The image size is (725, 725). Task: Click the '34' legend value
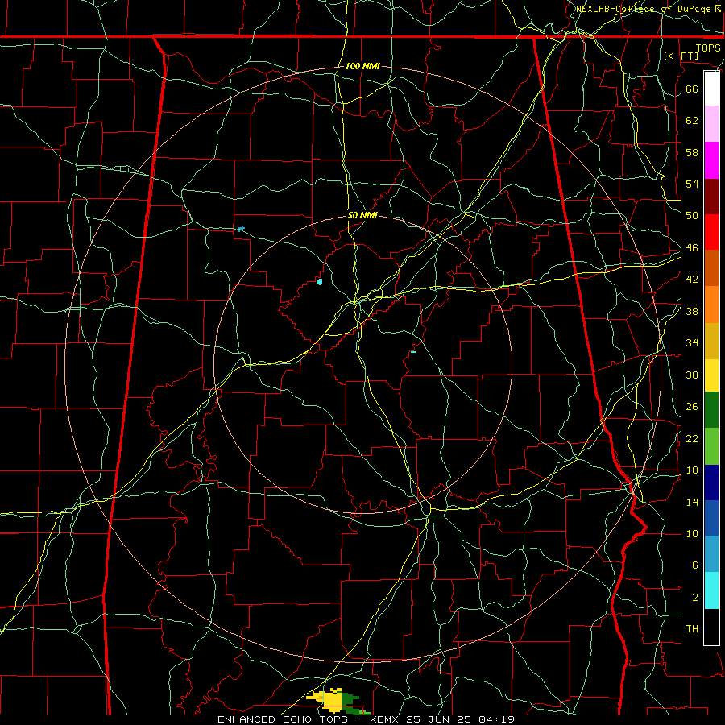point(692,342)
